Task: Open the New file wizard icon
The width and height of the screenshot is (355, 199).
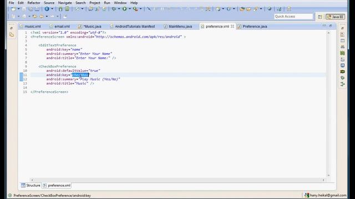Action: 13,9
